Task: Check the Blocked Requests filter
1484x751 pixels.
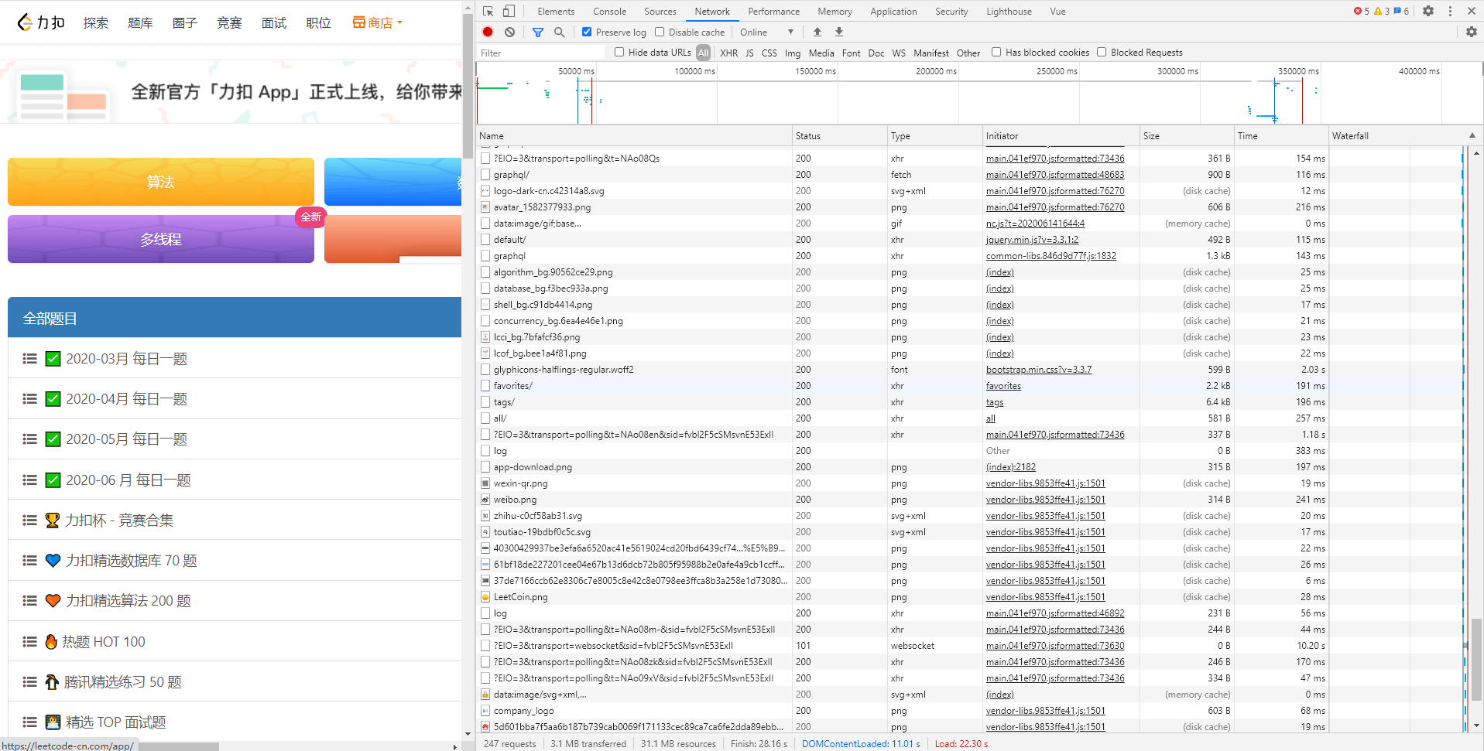Action: click(x=1102, y=52)
